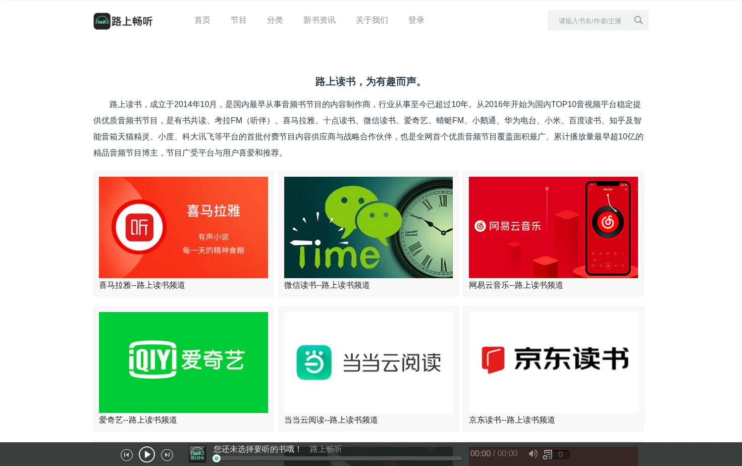Screen dimensions: 742x466
Task: Click the 网易云音乐--路上读书频道 caption link
Action: [x=516, y=285]
